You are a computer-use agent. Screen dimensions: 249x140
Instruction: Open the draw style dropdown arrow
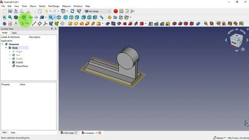pos(20,17)
